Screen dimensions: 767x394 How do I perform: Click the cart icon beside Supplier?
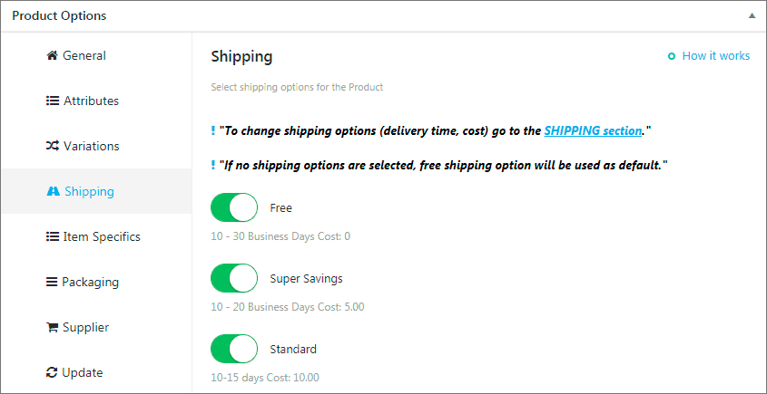click(x=52, y=327)
